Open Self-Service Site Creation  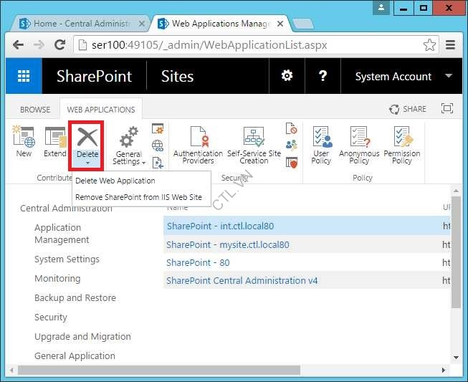coord(254,145)
